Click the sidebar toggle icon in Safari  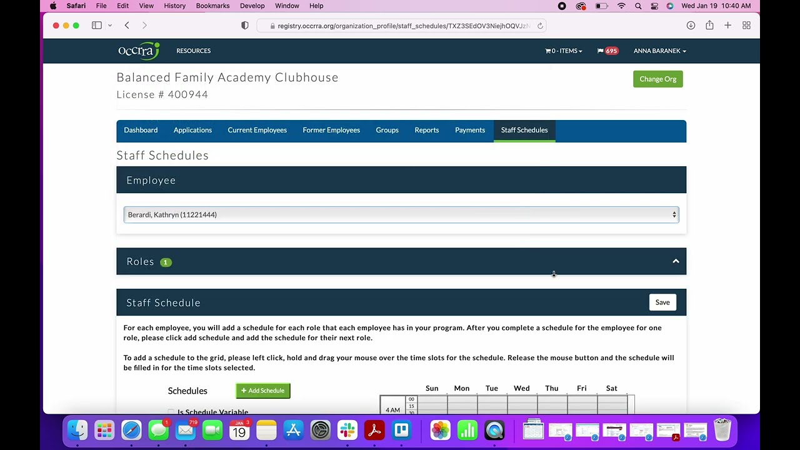click(97, 25)
